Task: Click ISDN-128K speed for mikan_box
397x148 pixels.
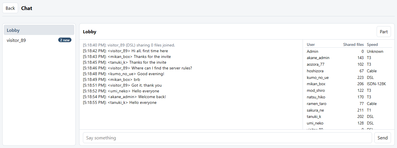Action: [376, 84]
